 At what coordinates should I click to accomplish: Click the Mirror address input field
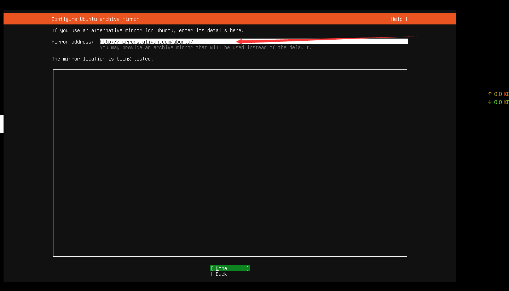tap(254, 41)
